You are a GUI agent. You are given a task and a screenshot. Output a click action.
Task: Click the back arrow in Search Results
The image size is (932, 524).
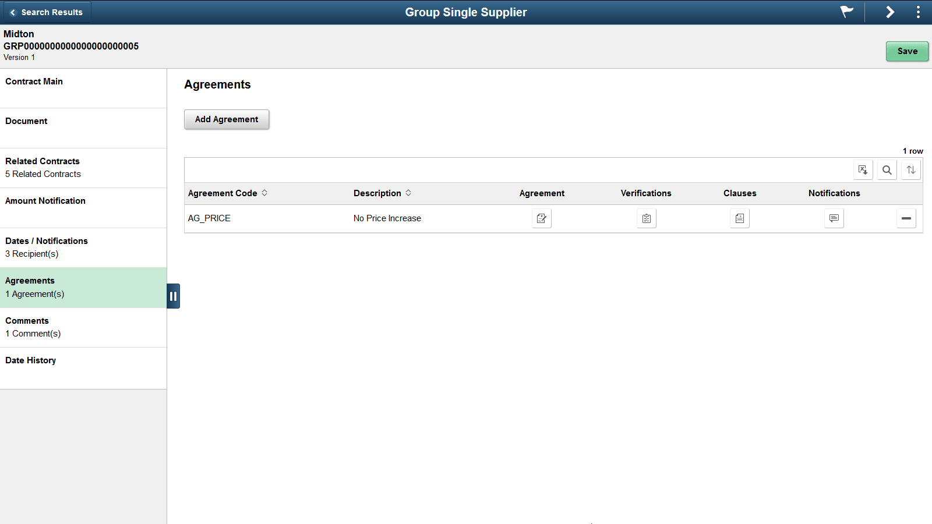click(x=12, y=12)
